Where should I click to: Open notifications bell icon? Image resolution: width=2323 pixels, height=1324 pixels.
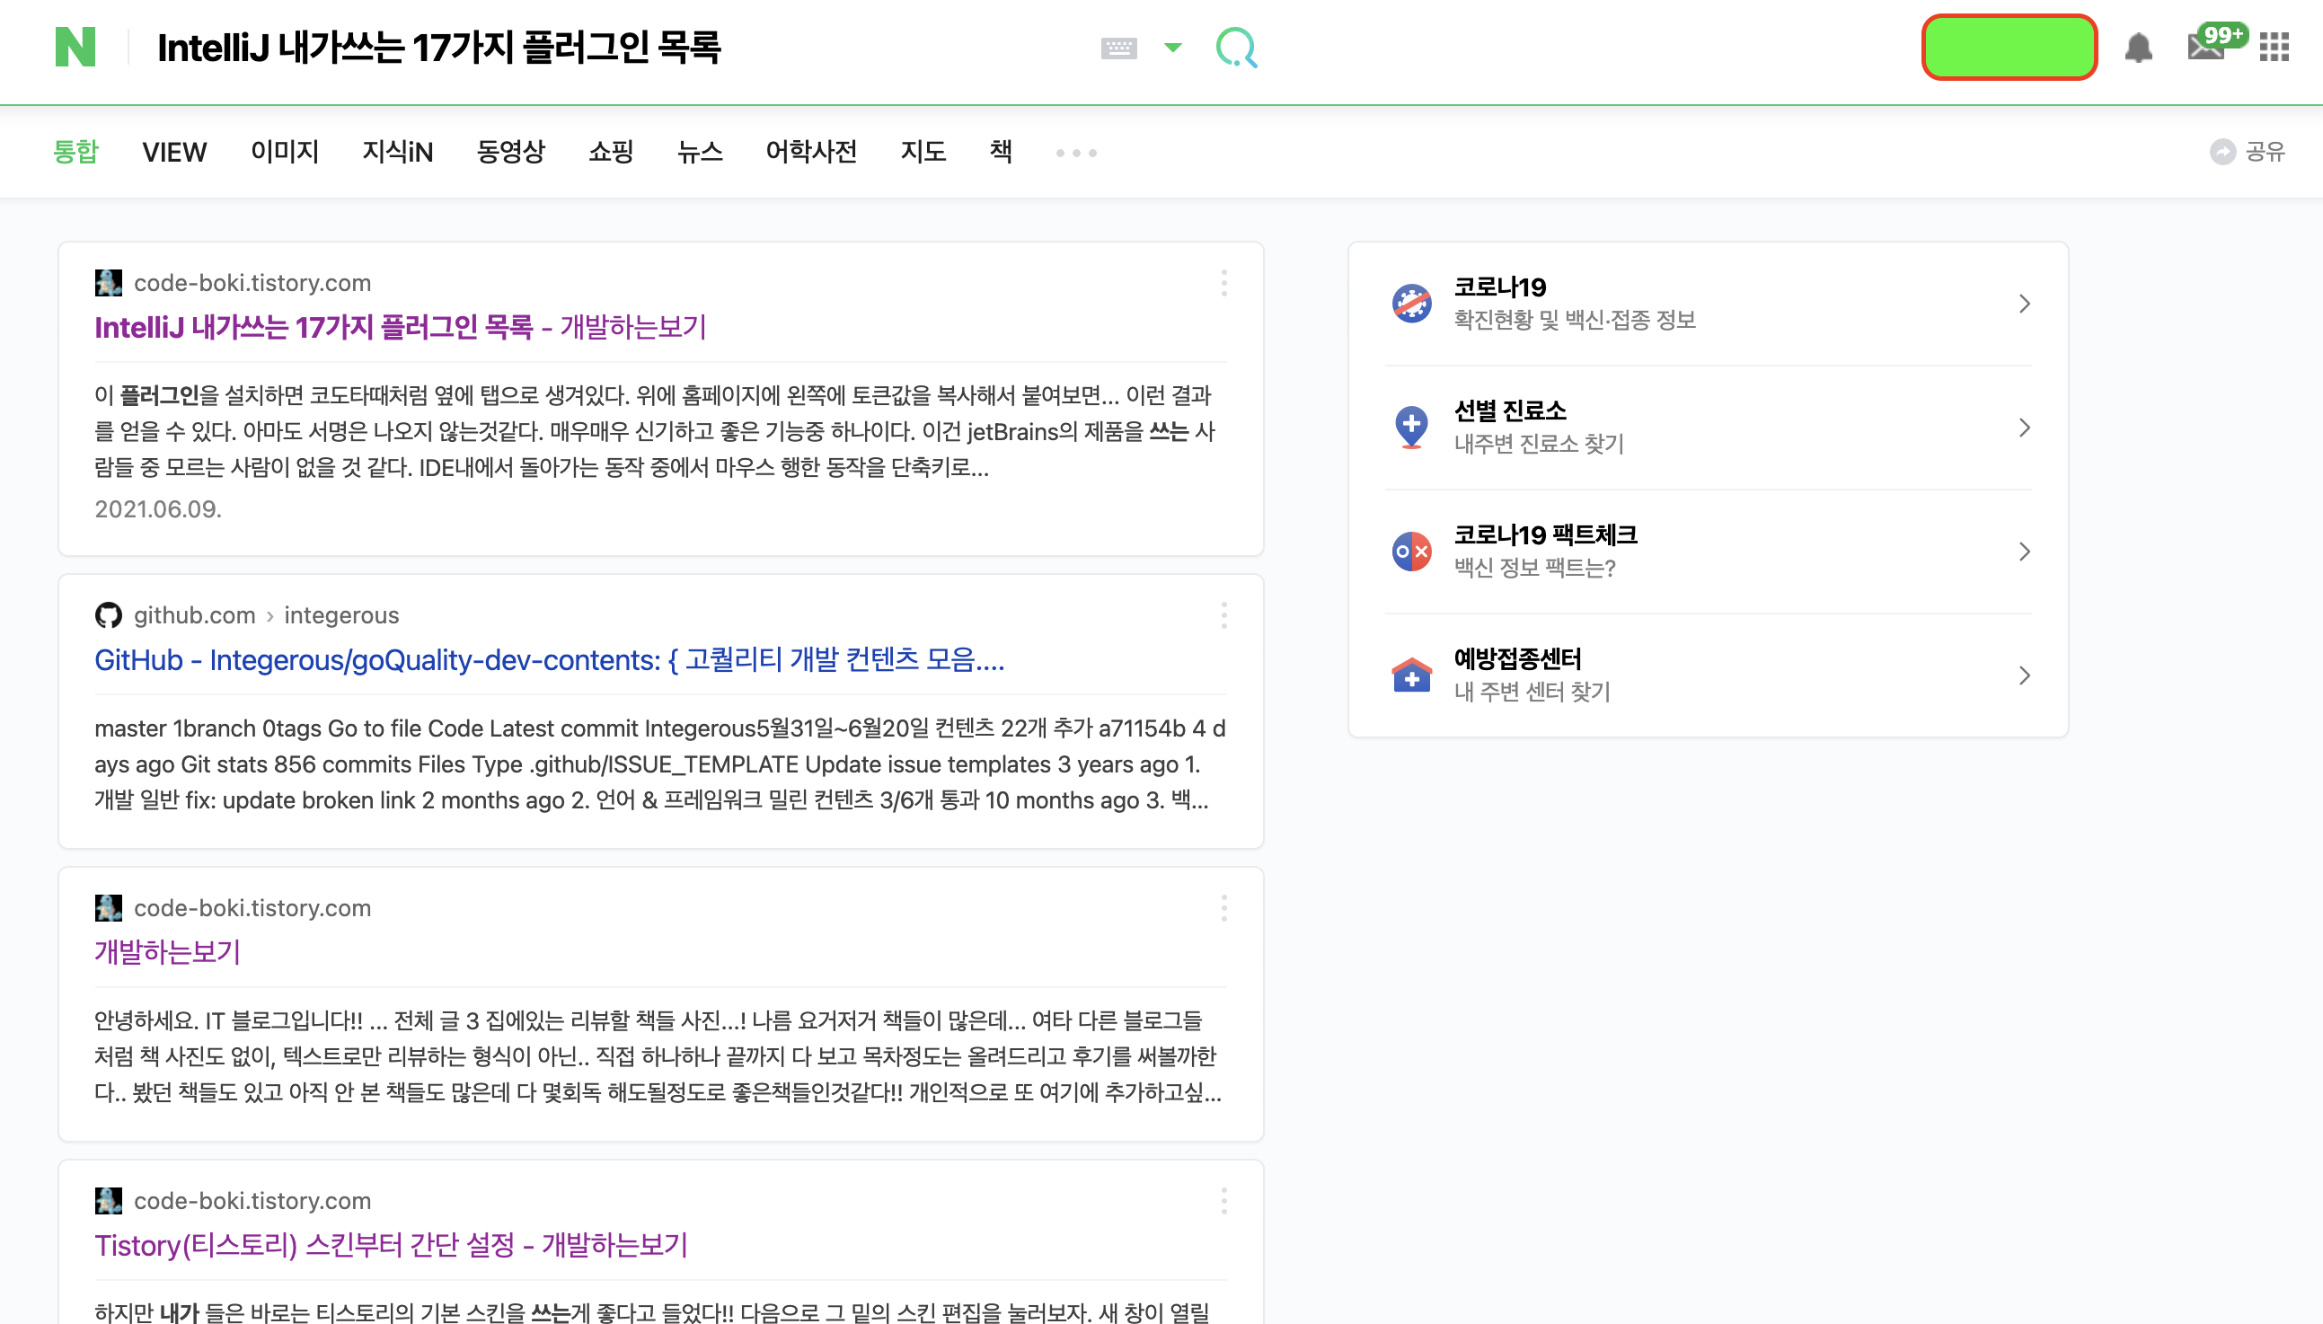click(x=2138, y=48)
